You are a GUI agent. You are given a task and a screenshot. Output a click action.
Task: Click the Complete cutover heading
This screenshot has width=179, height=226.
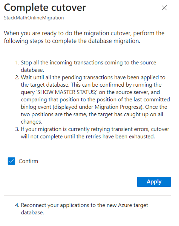click(45, 8)
